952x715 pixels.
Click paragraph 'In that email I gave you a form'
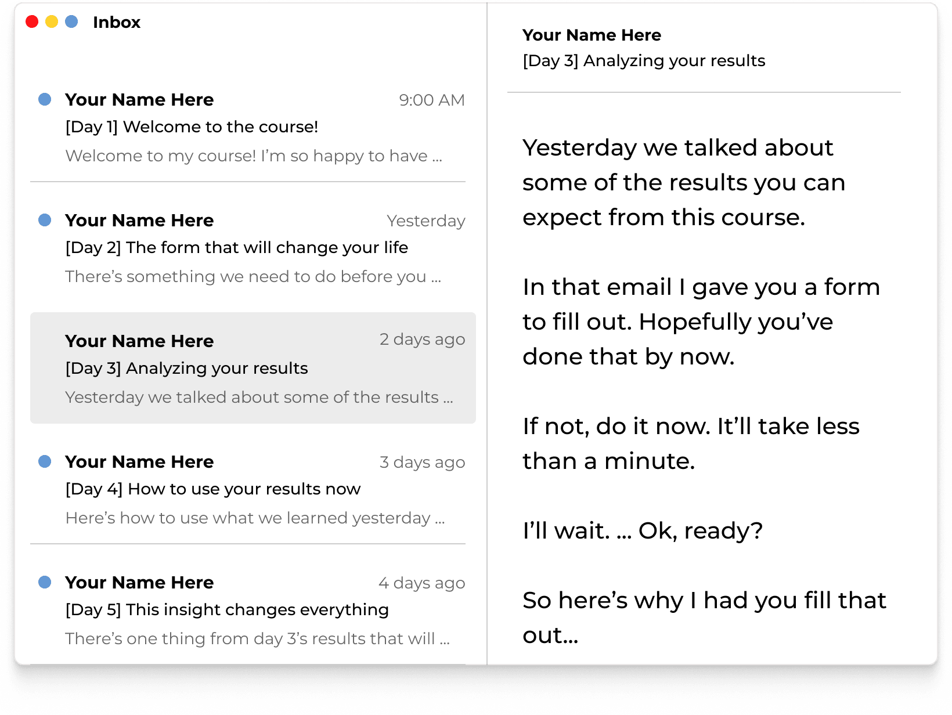(x=701, y=322)
